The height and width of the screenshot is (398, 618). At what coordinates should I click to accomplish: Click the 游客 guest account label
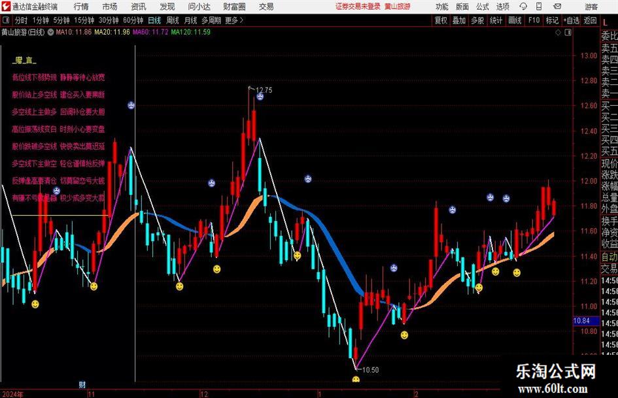591,7
